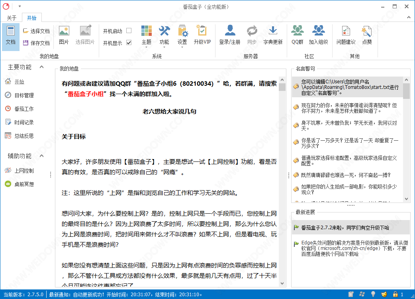Click the red 番茄盒子小组 text in document

pos(86,94)
